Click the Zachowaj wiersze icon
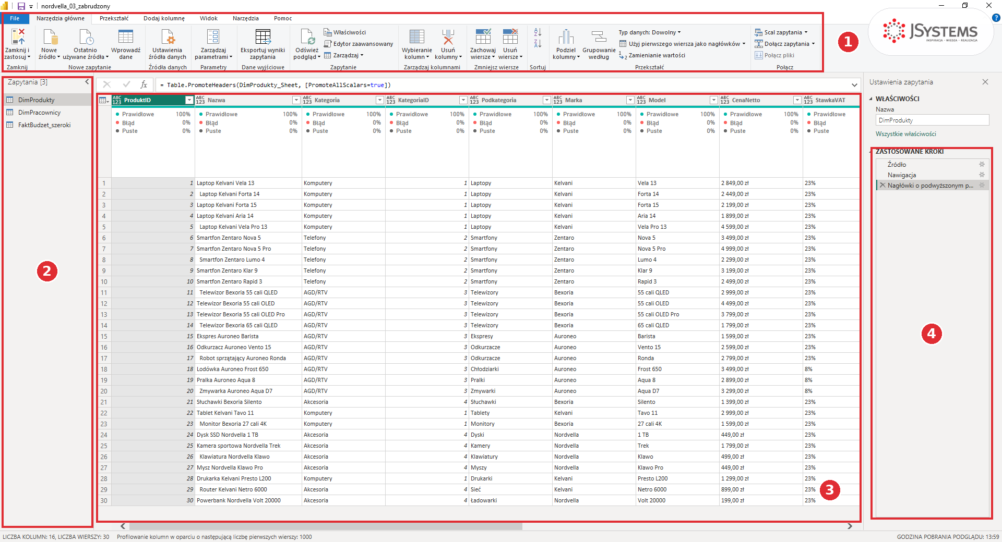This screenshot has height=542, width=1002. 483,36
